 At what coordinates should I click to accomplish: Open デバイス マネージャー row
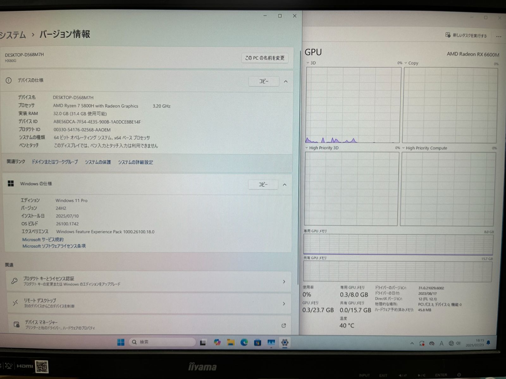pyautogui.click(x=149, y=325)
